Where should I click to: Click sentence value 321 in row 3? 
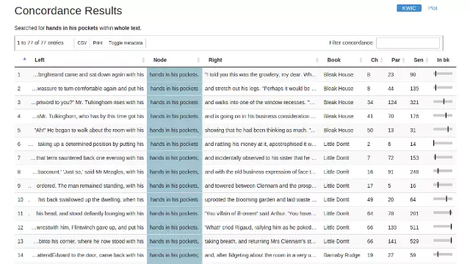point(414,103)
